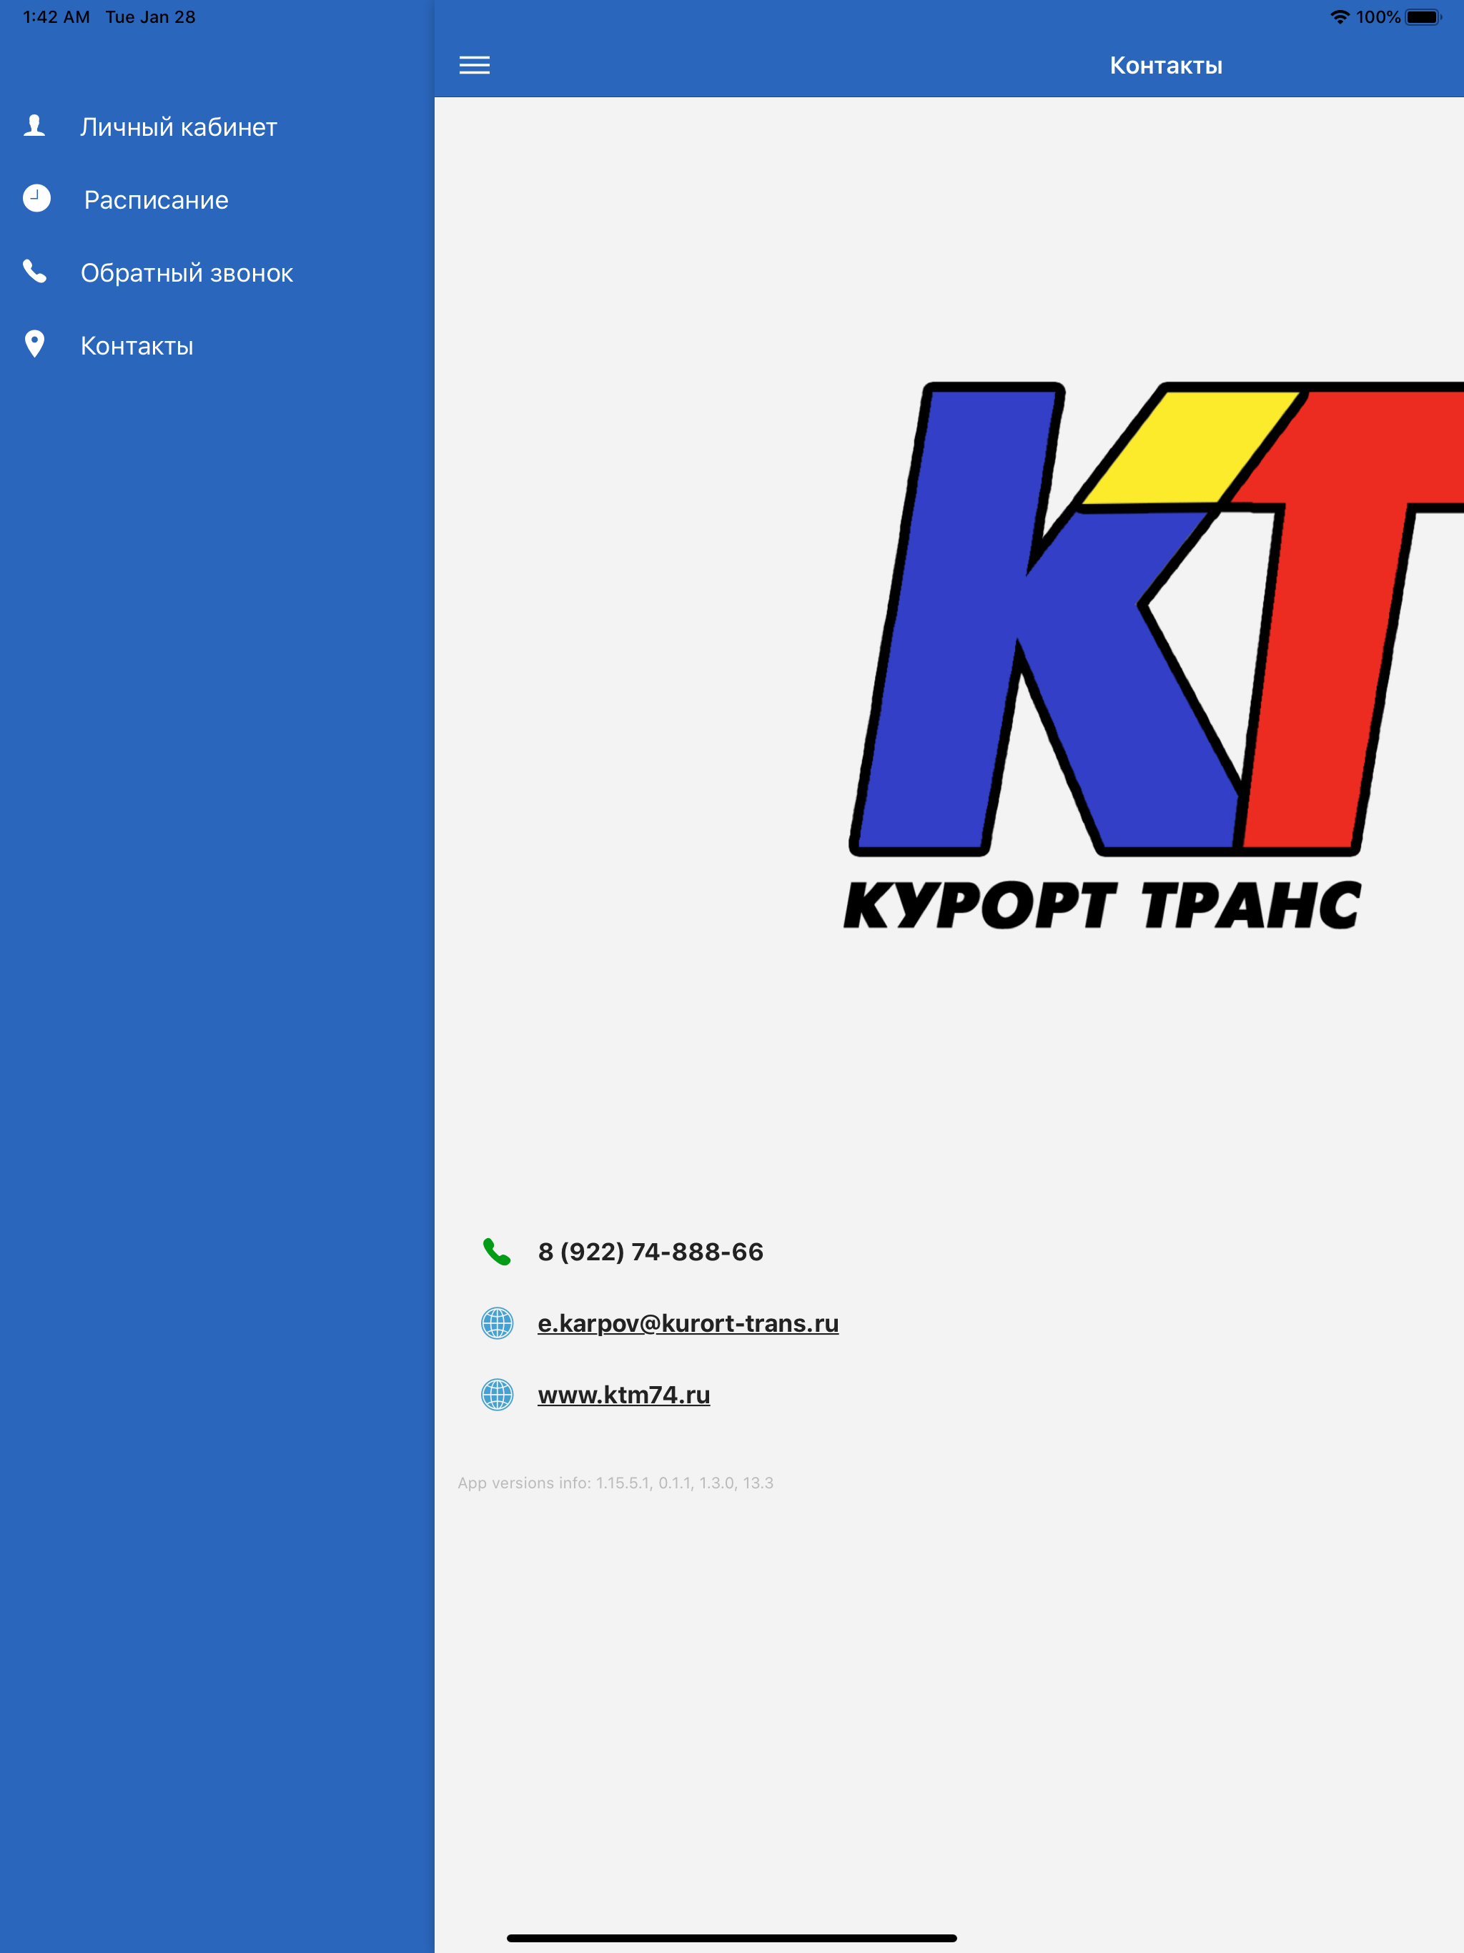The width and height of the screenshot is (1464, 1953).
Task: Tap the green phone icon
Action: click(x=497, y=1251)
